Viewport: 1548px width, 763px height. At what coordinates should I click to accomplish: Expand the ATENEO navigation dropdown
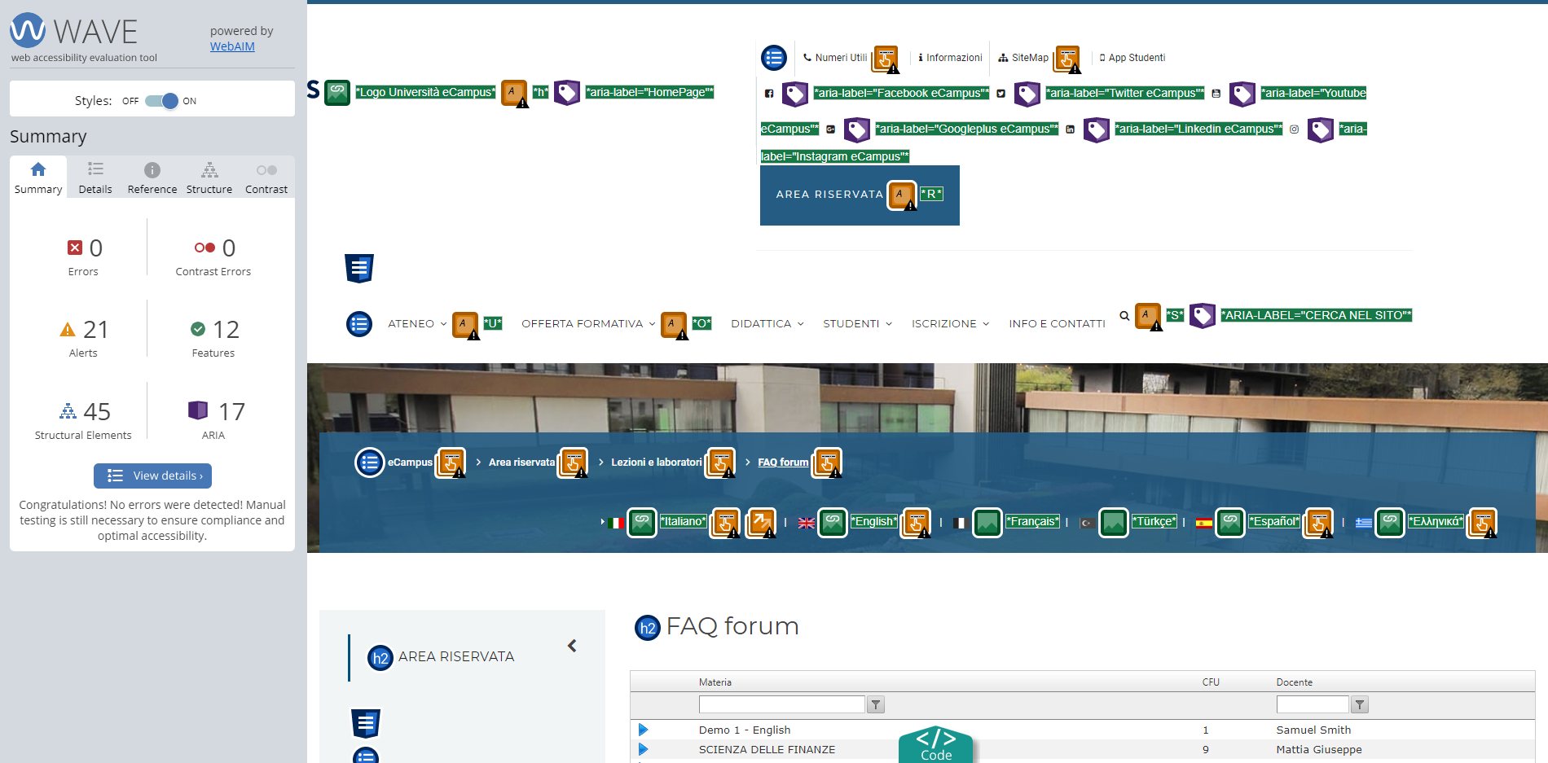[x=417, y=324]
